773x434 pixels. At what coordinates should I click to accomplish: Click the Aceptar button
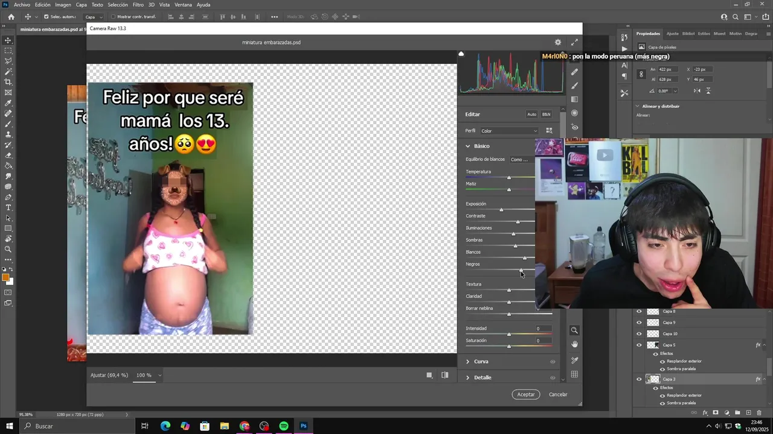526,394
